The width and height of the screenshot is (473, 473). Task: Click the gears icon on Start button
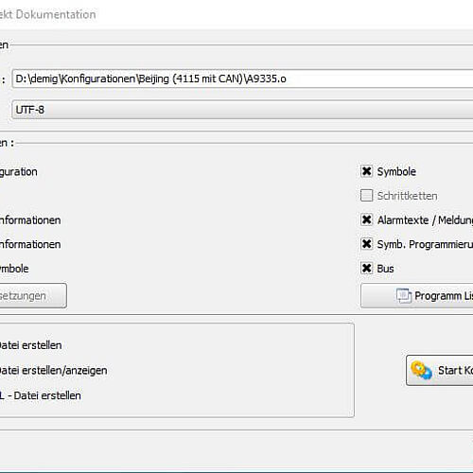click(x=421, y=370)
